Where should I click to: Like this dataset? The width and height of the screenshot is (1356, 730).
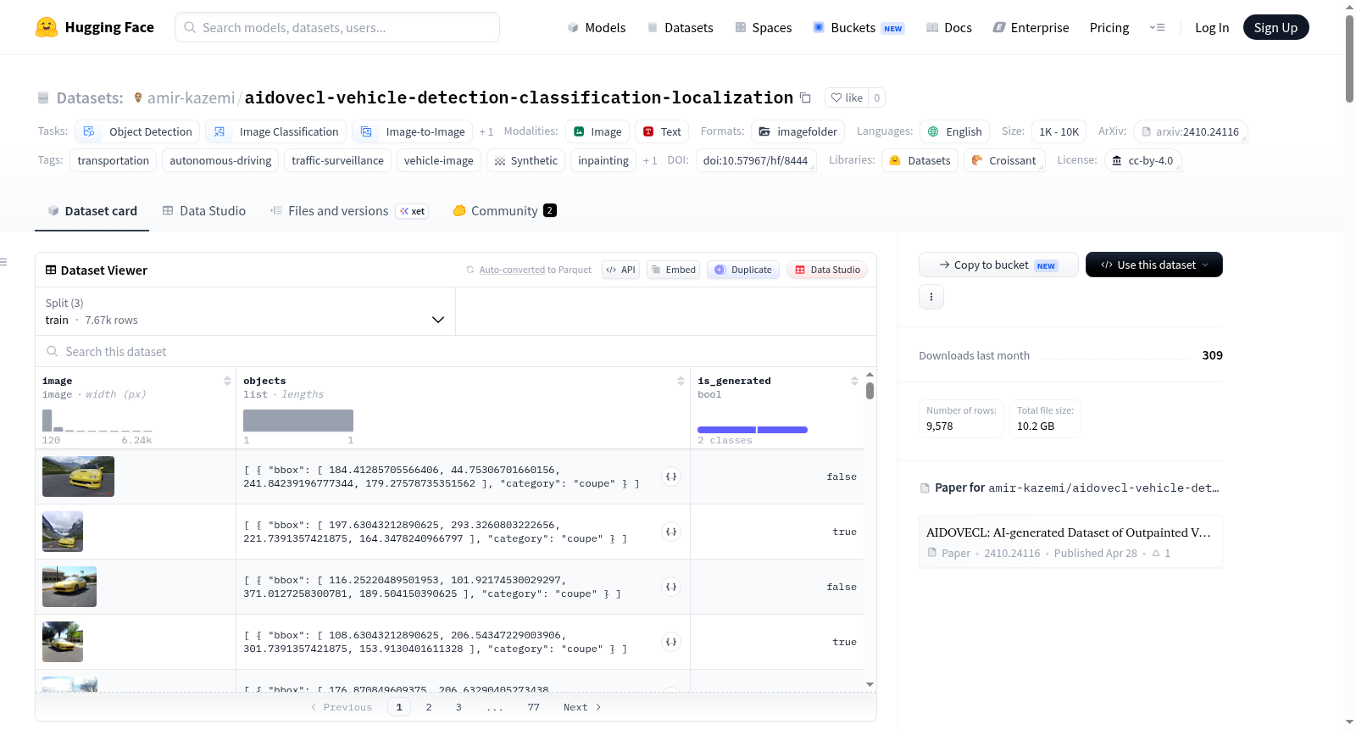[x=847, y=98]
